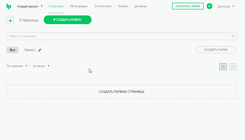Open the Активные filter dropdown
Viewport: 245px width, 140px height.
point(41,66)
